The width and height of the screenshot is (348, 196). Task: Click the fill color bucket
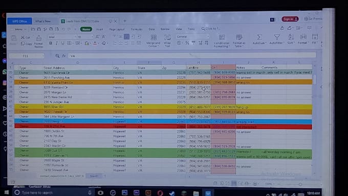tap(86, 43)
